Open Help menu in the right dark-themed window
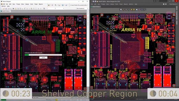179x101 pixels. (136, 4)
